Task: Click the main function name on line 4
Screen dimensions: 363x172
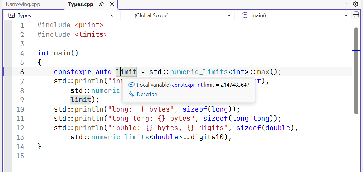Action: pos(62,53)
